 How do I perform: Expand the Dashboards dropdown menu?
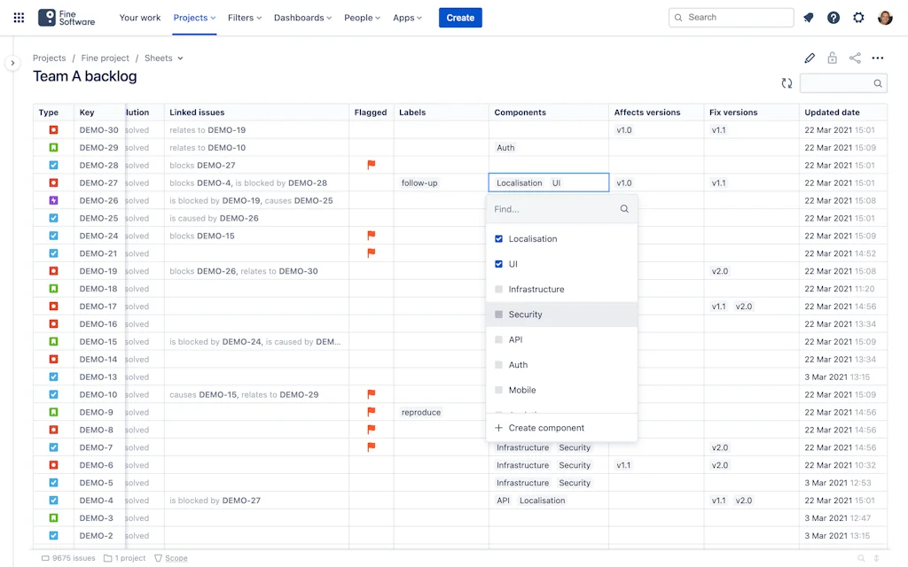302,18
